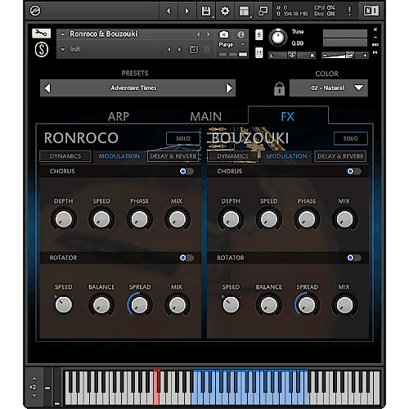
Task: Click Bouzouki Chorus Mix knob
Action: click(344, 219)
